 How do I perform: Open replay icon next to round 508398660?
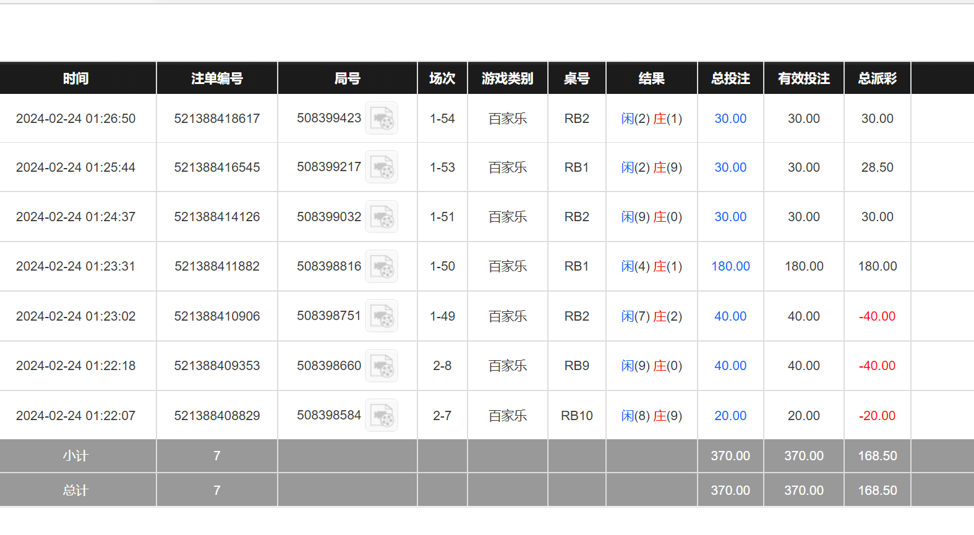tap(382, 366)
